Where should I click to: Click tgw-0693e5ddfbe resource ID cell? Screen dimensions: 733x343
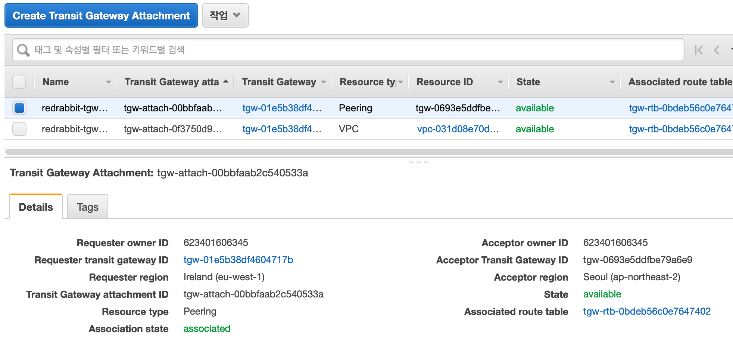click(458, 108)
